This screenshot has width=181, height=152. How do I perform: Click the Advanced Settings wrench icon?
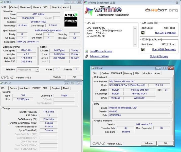click(87, 56)
